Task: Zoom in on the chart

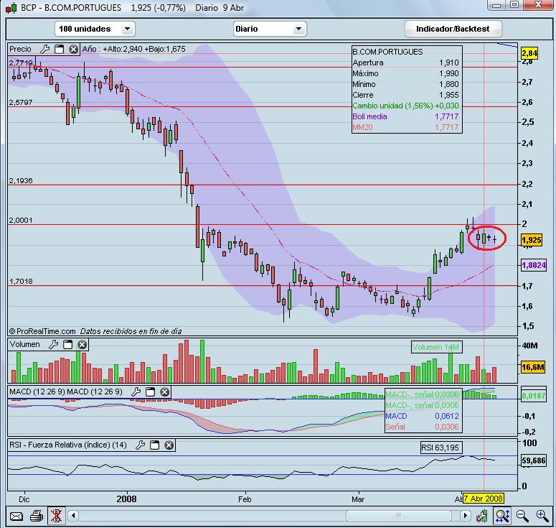Action: (542, 516)
